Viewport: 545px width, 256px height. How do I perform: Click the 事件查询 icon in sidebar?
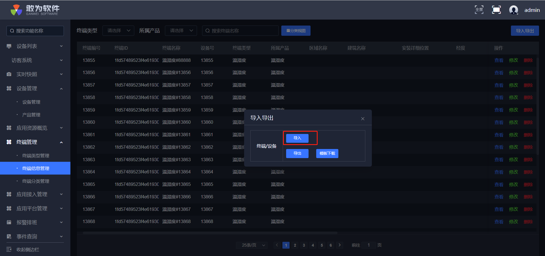tap(9, 236)
